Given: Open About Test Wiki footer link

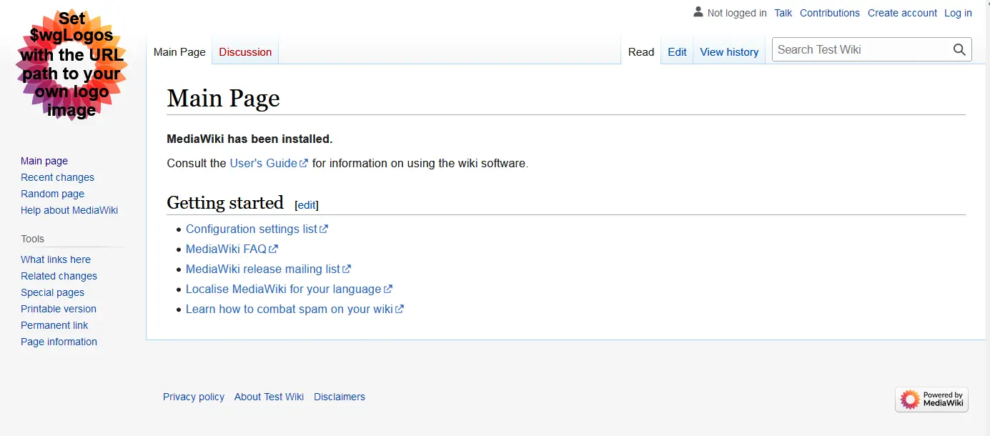Looking at the screenshot, I should [x=269, y=397].
